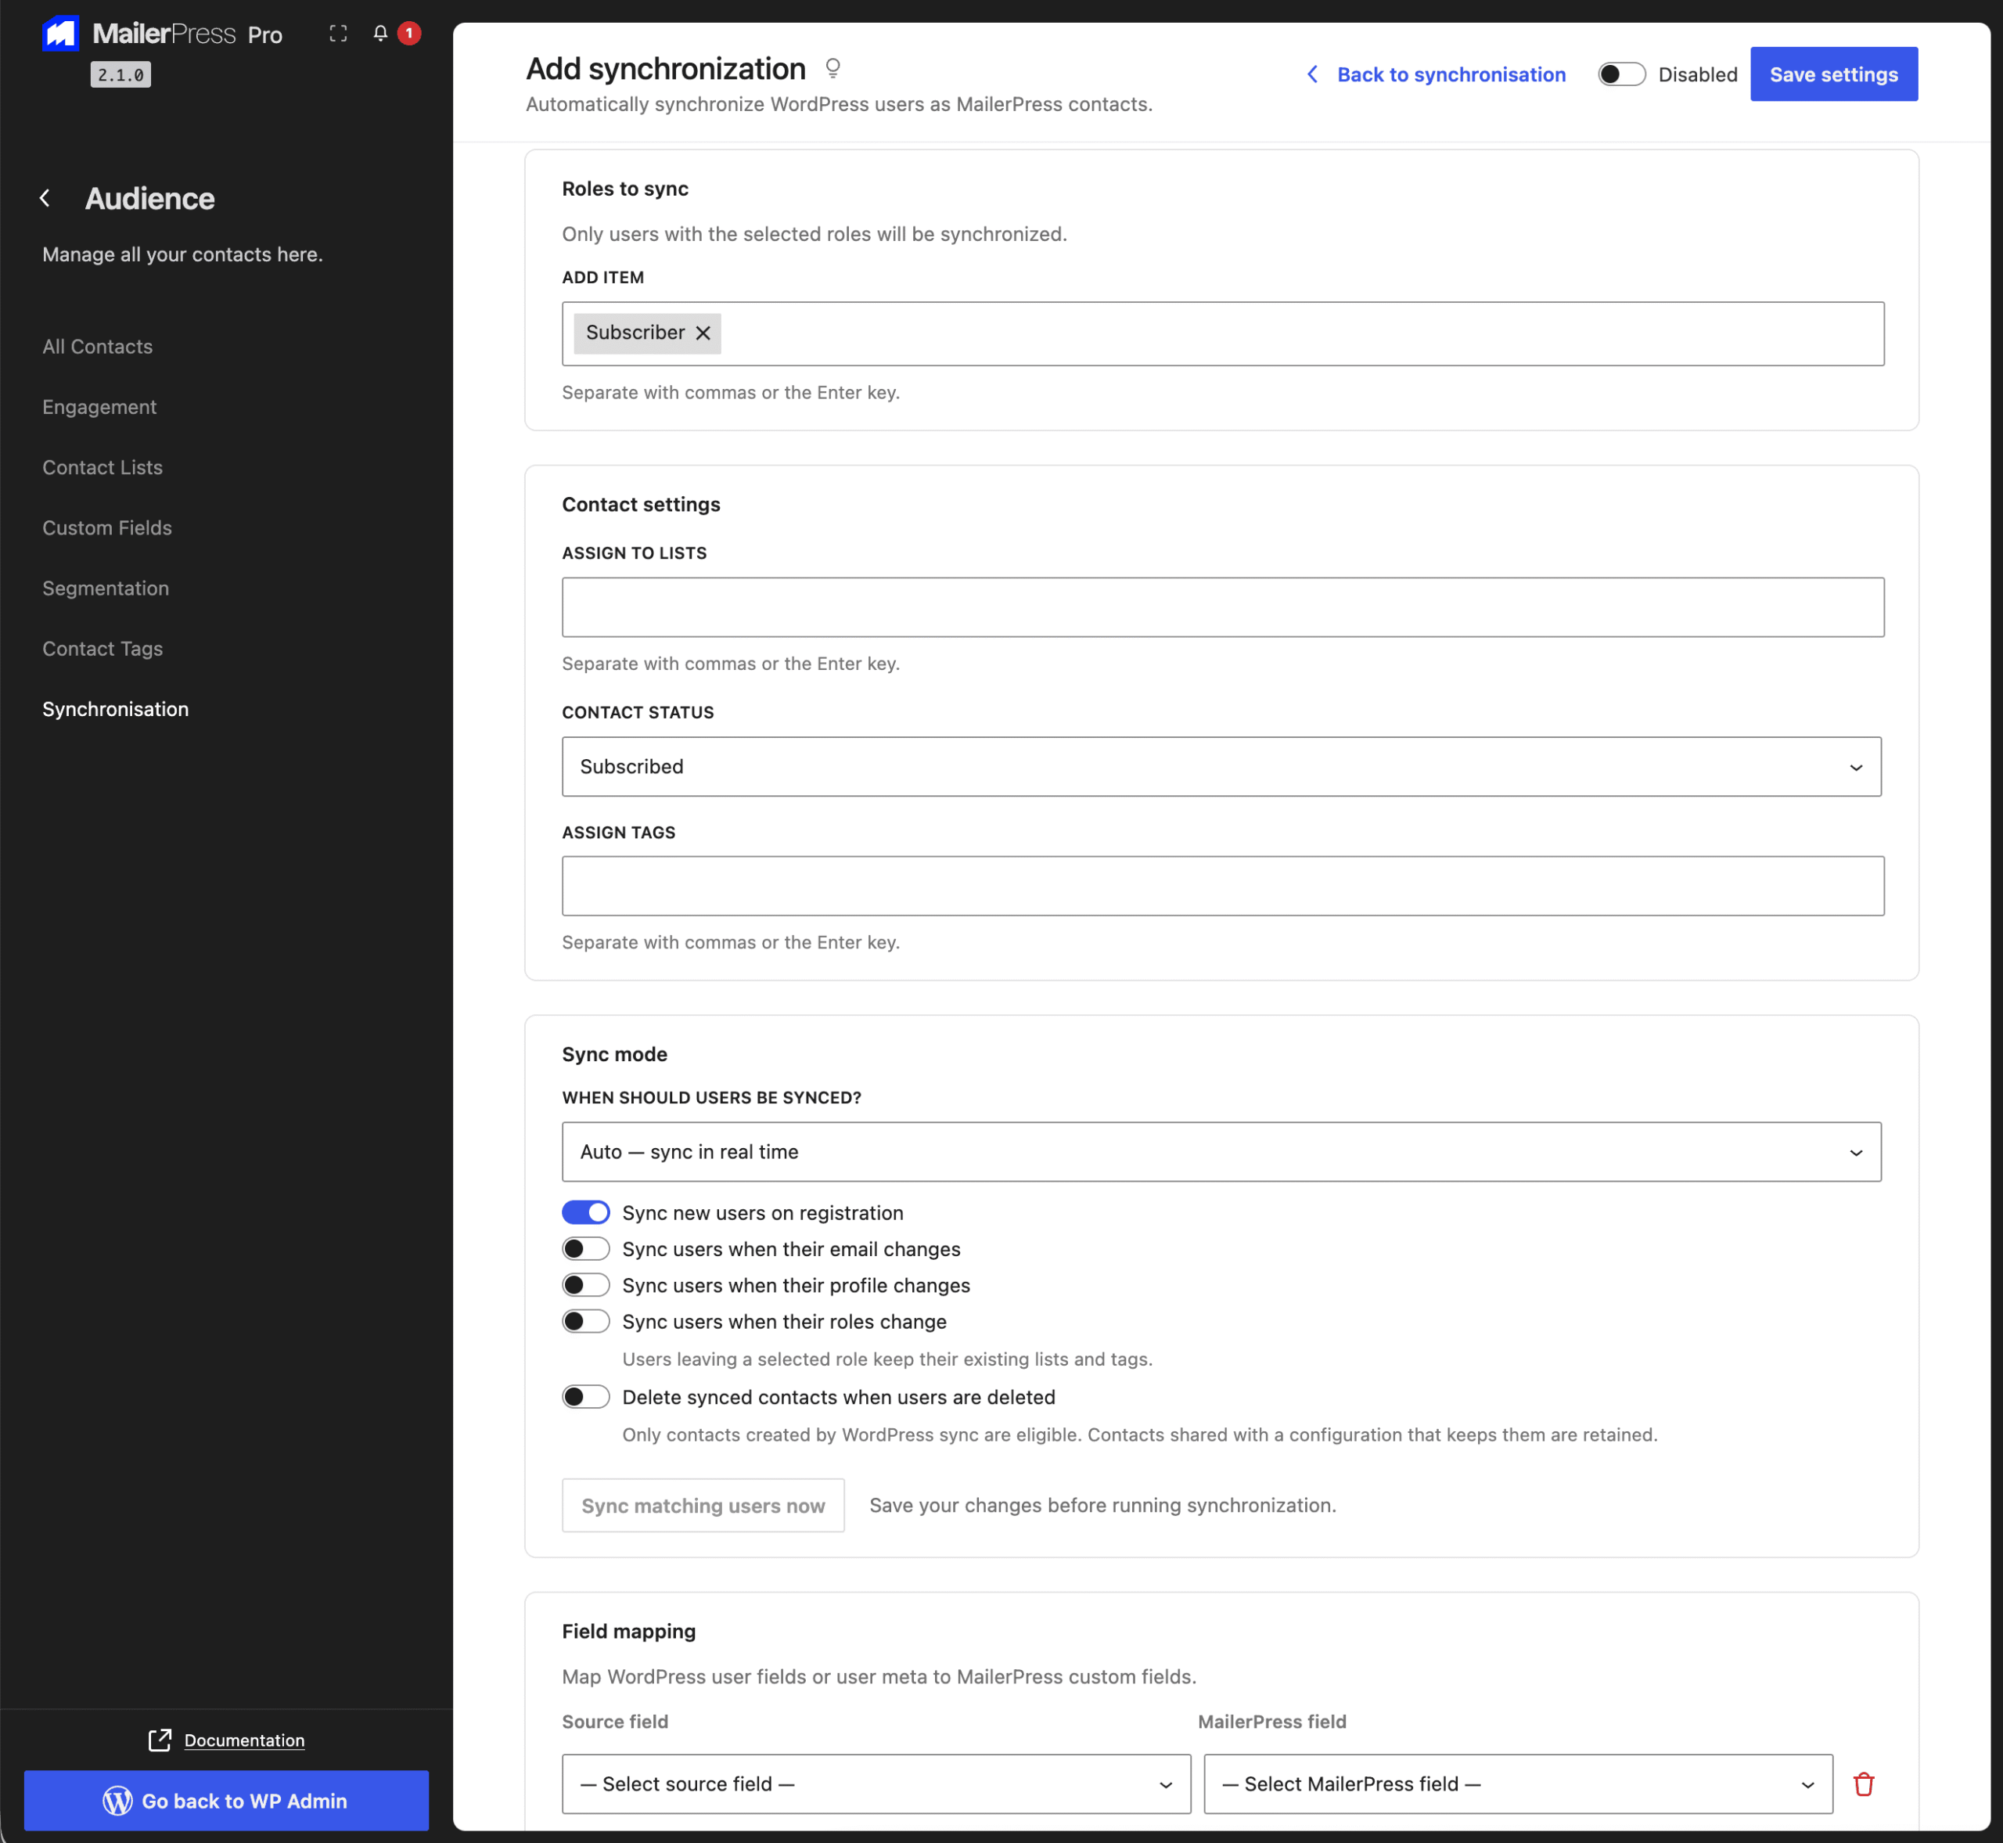Click the lightbulb help icon
Image resolution: width=2003 pixels, height=1843 pixels.
[x=832, y=68]
